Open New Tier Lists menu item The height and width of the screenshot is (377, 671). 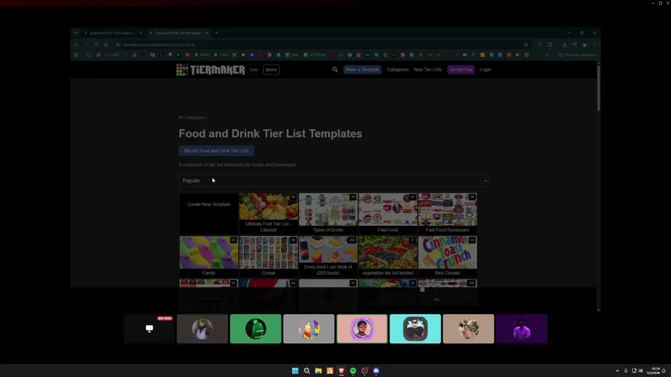click(428, 70)
